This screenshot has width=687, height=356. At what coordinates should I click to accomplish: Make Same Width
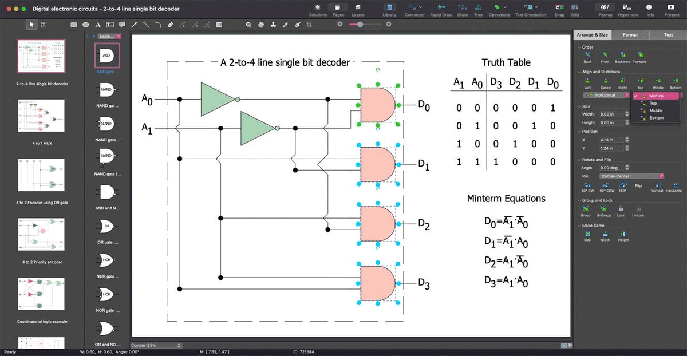[605, 236]
